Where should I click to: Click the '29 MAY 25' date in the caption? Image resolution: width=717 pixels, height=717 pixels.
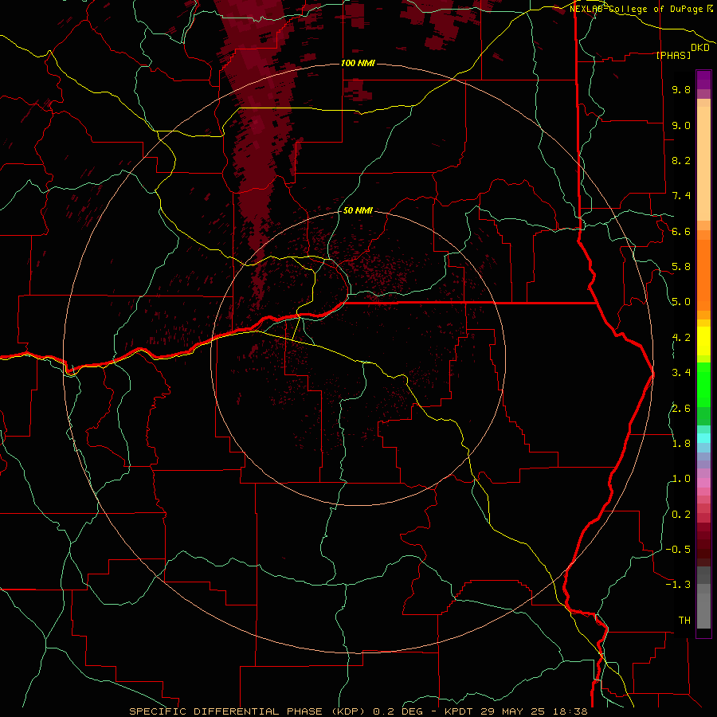coord(513,711)
